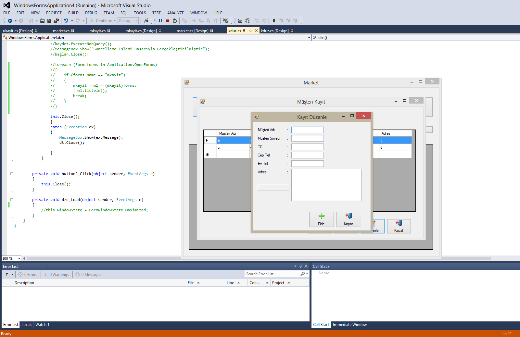Click the Visual Studio logo icon
Screen dimensions: 520x337
(6, 5)
